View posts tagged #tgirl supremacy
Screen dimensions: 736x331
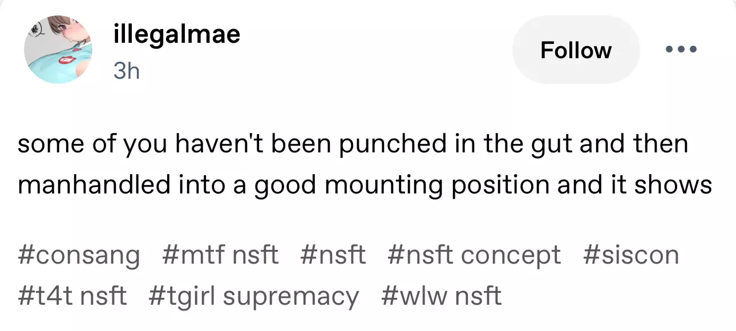[253, 296]
